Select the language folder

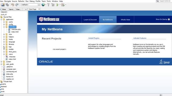(12, 42)
